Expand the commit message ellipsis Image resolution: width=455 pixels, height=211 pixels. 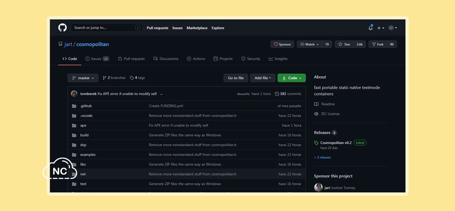tap(161, 94)
